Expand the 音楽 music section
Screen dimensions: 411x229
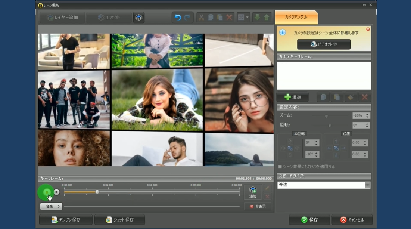52,206
